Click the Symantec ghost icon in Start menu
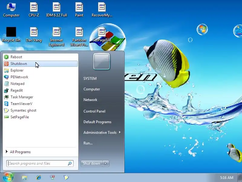242x182 pixels. point(6,110)
